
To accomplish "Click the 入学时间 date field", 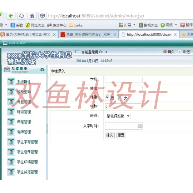I will (124, 126).
